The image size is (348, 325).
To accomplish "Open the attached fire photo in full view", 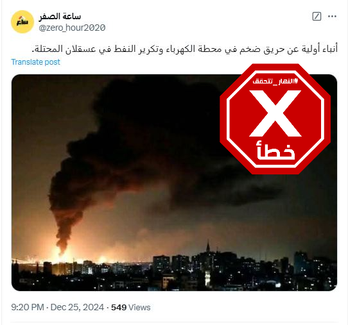I will [174, 183].
